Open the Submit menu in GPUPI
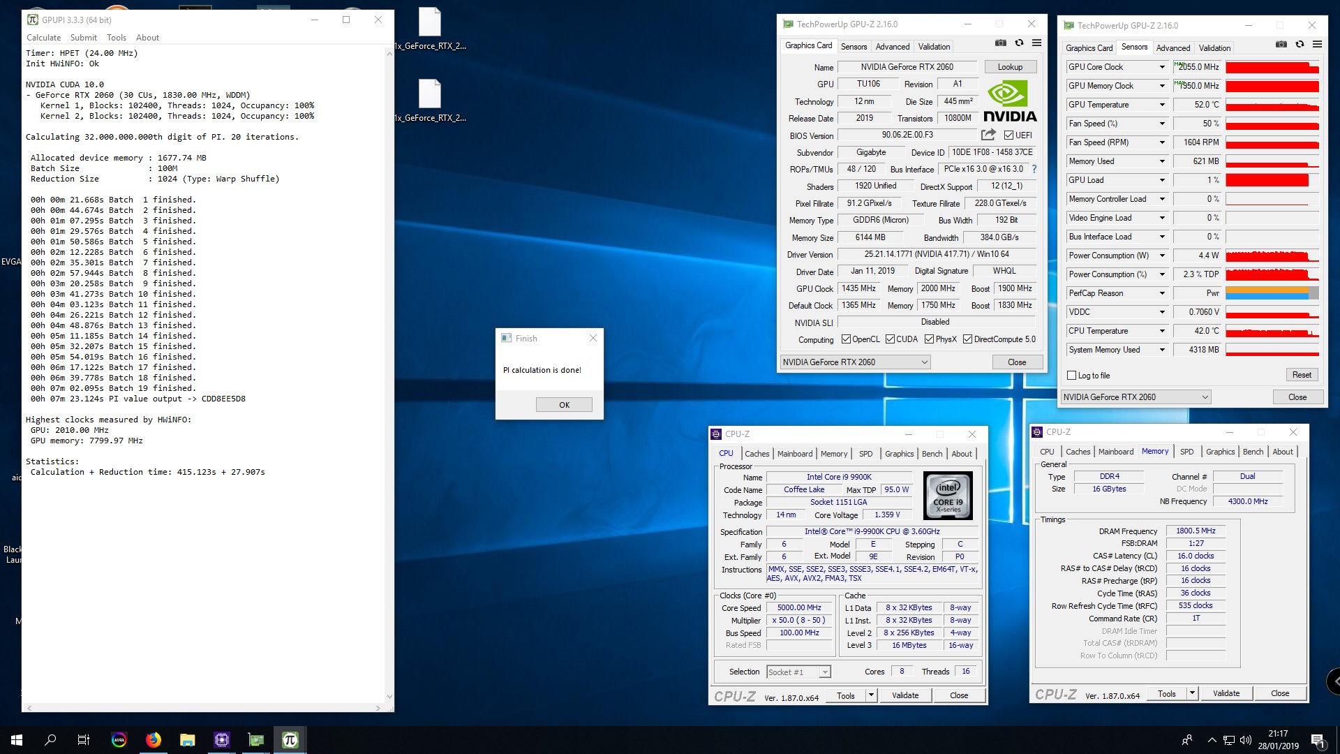This screenshot has height=754, width=1340. coord(84,38)
